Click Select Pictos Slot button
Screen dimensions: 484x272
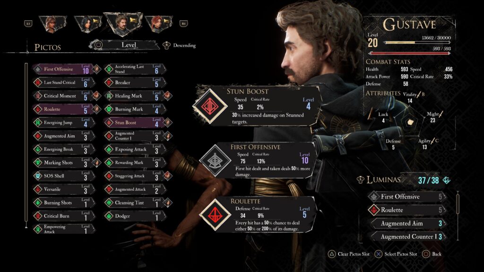396,254
